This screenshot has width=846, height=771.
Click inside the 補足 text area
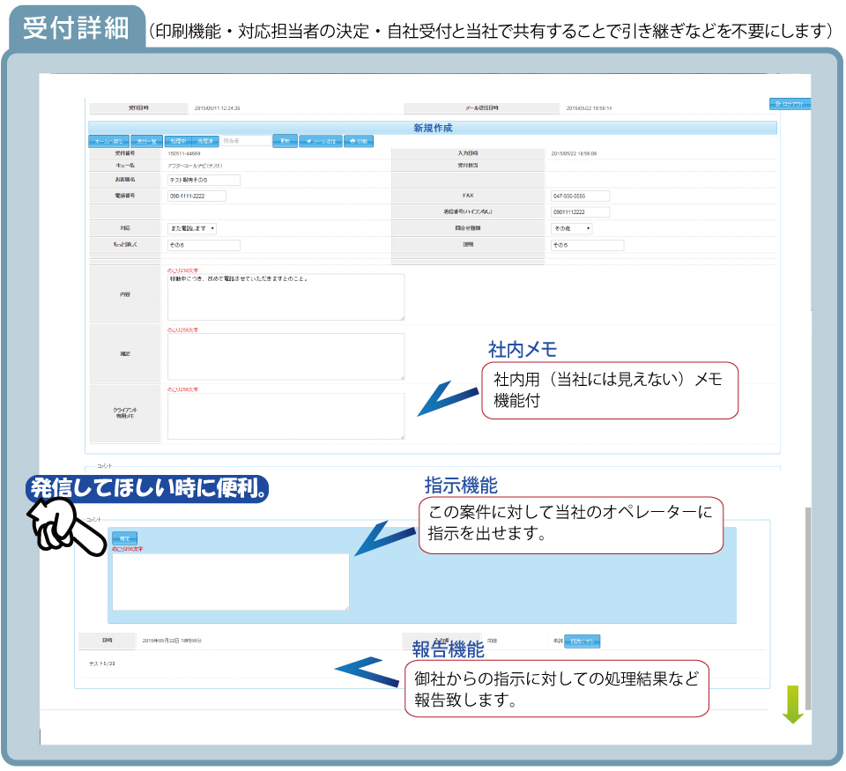coord(286,356)
